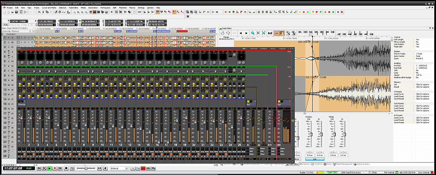Click the mixer window Automate button
The image size is (436, 175).
point(254,49)
